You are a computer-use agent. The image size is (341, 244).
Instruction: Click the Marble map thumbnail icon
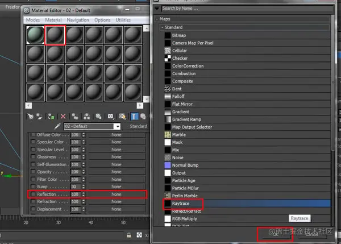click(x=168, y=135)
